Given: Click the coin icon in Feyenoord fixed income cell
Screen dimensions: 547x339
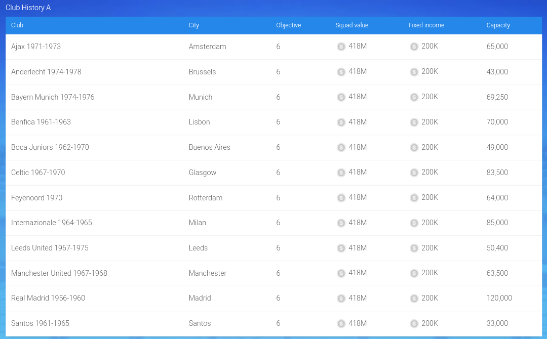Looking at the screenshot, I should click(x=414, y=198).
